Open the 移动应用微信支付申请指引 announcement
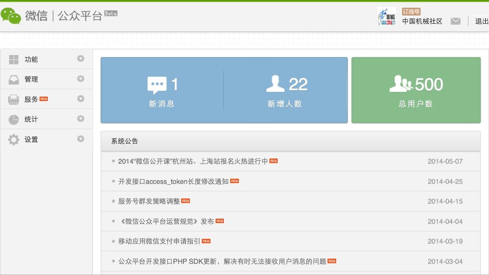This screenshot has height=275, width=489. pyautogui.click(x=159, y=241)
